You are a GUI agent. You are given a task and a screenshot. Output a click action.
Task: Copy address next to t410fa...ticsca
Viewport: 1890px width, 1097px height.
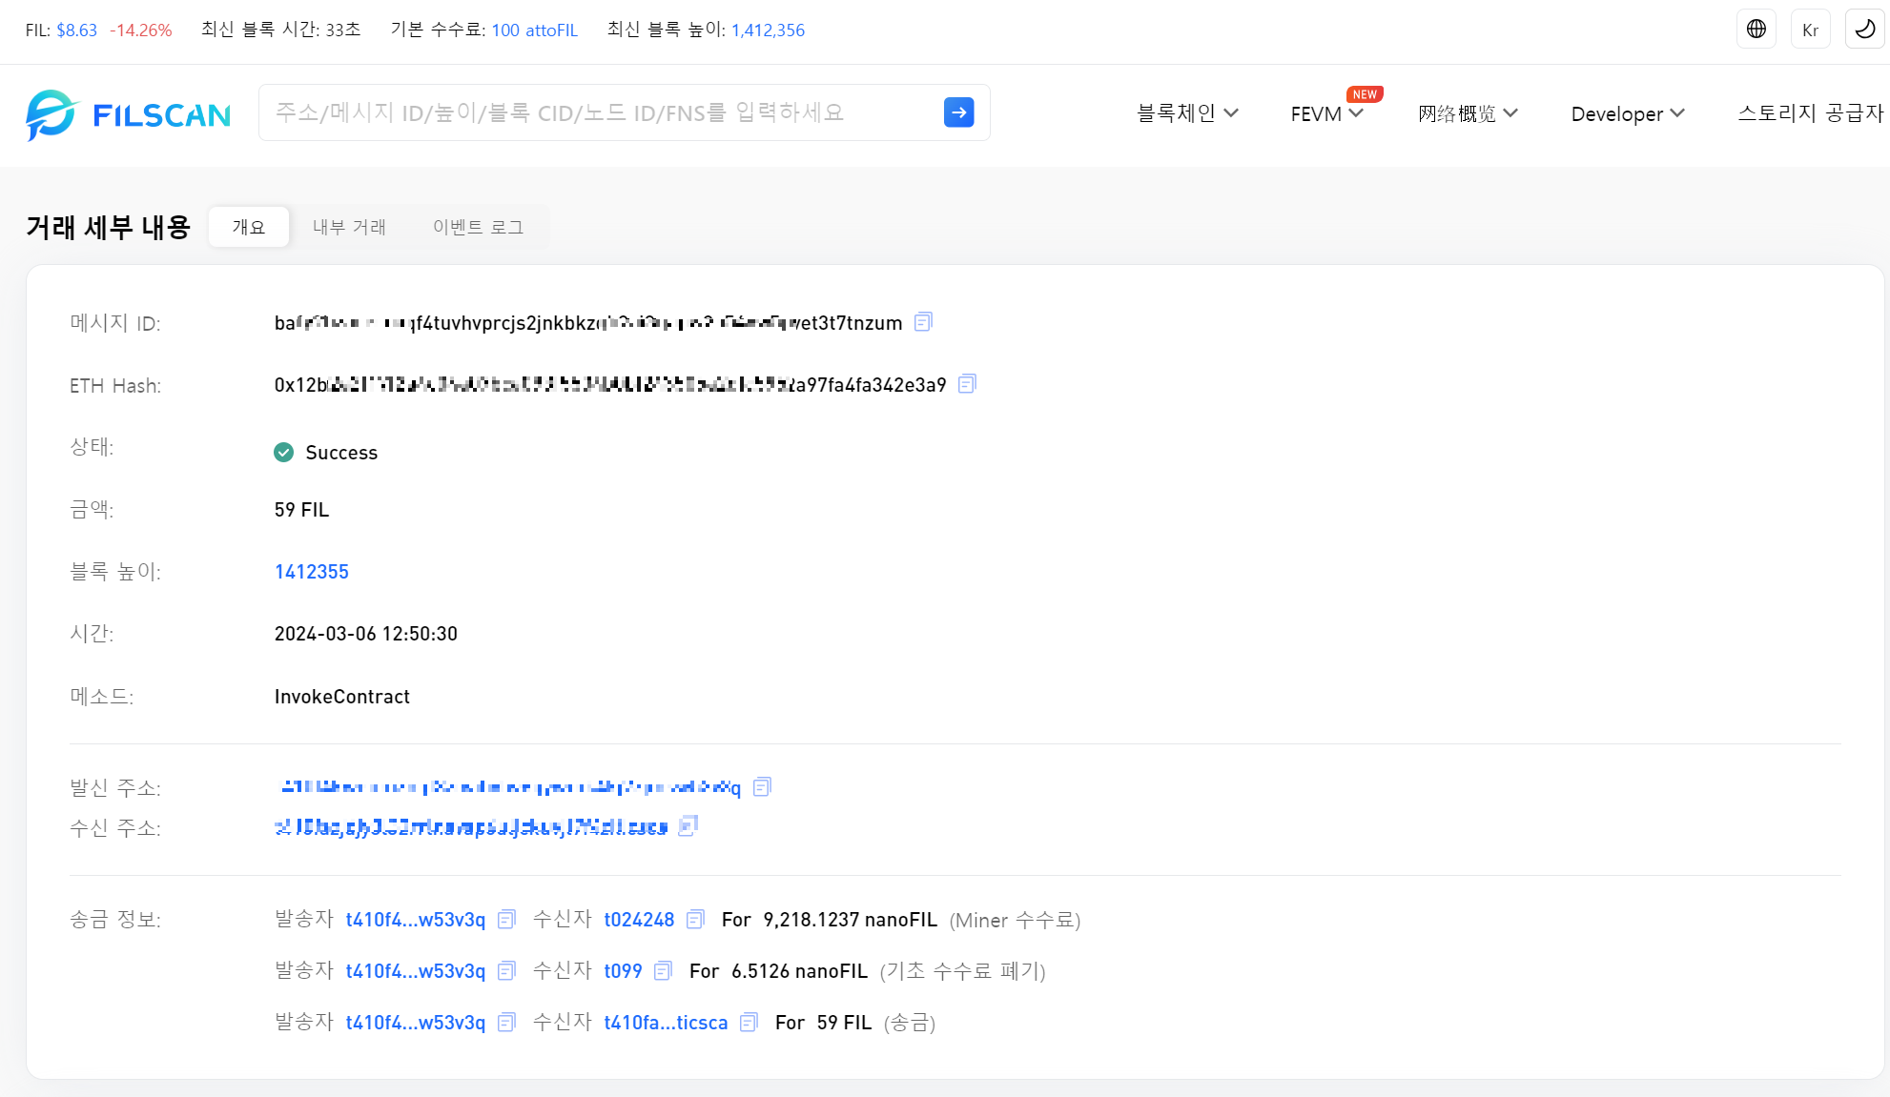[x=749, y=1023]
